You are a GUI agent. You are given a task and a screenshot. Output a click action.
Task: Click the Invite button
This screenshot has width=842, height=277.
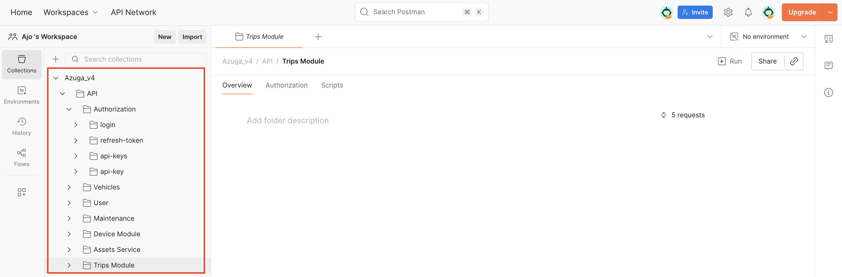[x=695, y=13]
